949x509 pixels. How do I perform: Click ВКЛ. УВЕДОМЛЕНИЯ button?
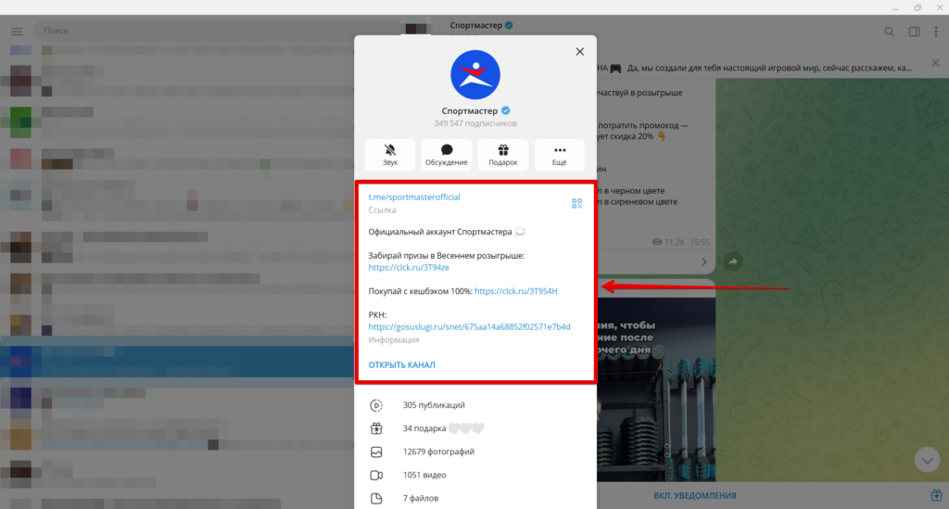point(695,496)
